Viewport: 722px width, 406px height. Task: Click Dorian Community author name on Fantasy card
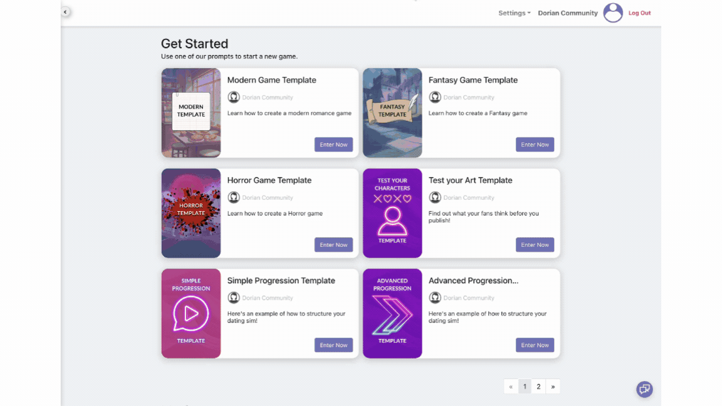pos(469,98)
